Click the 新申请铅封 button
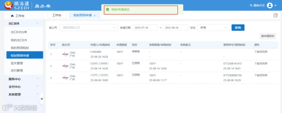 coord(268,36)
